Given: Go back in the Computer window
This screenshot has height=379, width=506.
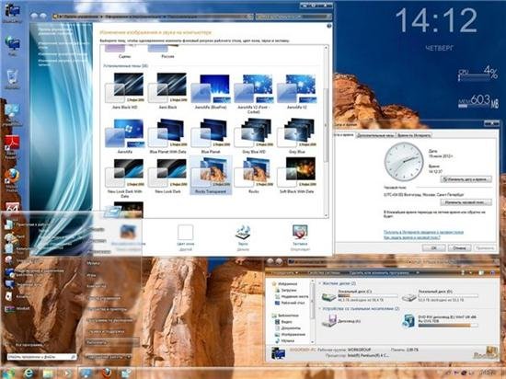Looking at the screenshot, I should pyautogui.click(x=270, y=261).
